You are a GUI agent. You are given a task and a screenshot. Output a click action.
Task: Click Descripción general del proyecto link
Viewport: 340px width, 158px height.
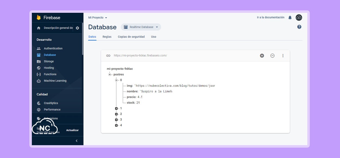click(58, 28)
